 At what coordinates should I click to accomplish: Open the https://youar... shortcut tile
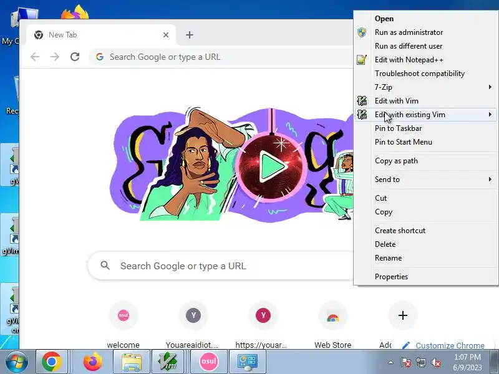click(x=263, y=325)
